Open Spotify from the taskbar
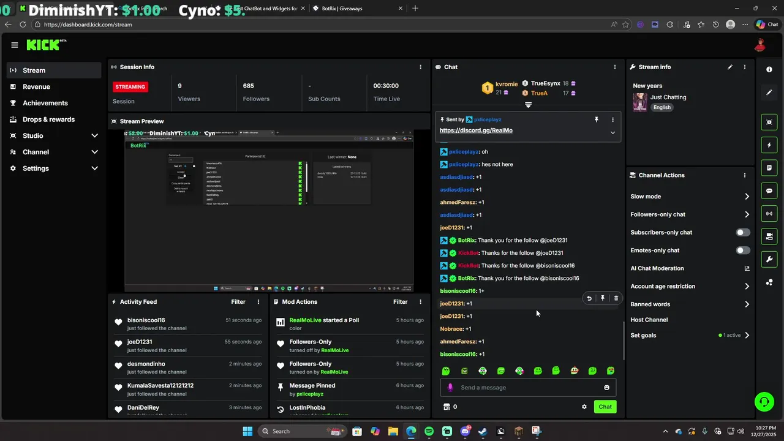 tap(429, 431)
